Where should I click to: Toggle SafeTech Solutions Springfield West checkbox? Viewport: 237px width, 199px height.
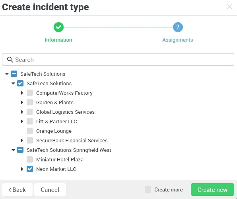(x=20, y=150)
